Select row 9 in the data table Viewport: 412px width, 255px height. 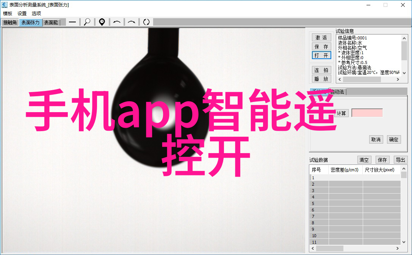(x=355, y=229)
